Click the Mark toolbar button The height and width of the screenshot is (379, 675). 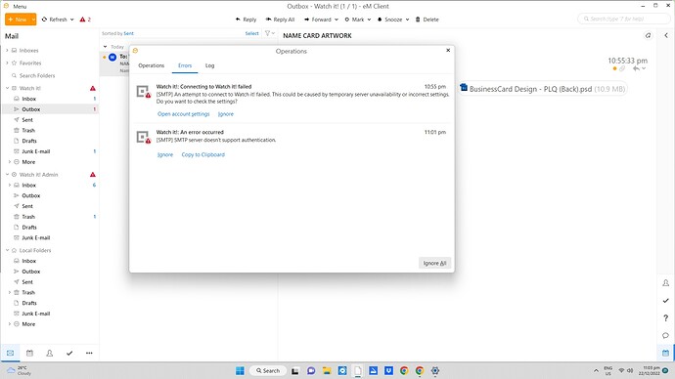[x=354, y=20]
